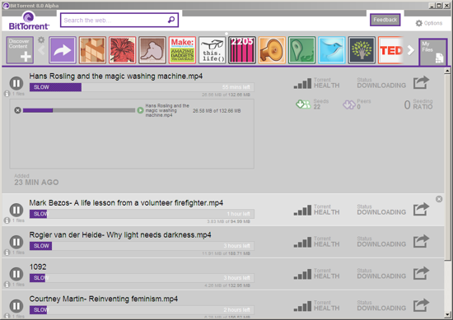Click Hans Rosling file progress bar
The width and height of the screenshot is (453, 320).
79,110
